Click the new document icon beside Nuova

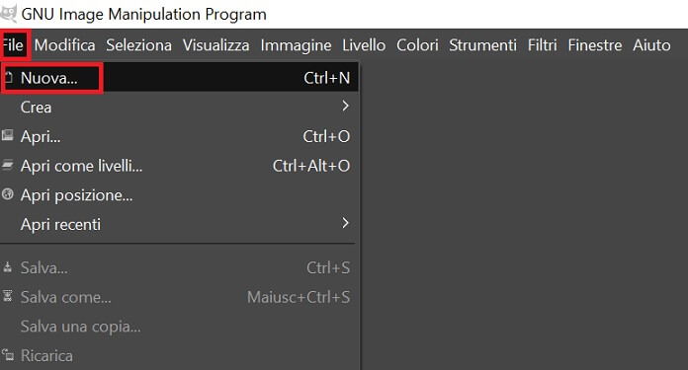click(8, 78)
